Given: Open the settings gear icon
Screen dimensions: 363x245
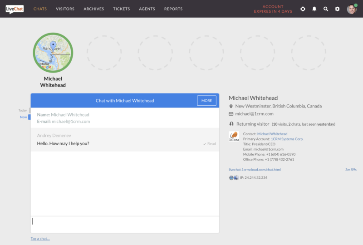Looking at the screenshot, I should [337, 9].
